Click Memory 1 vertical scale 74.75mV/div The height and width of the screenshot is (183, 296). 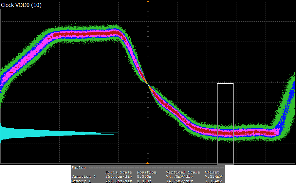(x=179, y=181)
